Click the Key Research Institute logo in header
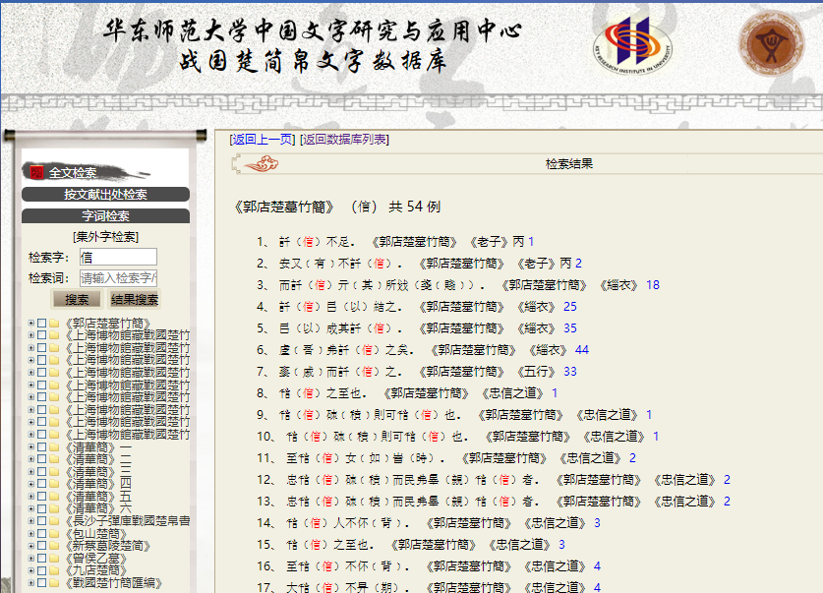The image size is (823, 593). 632,45
